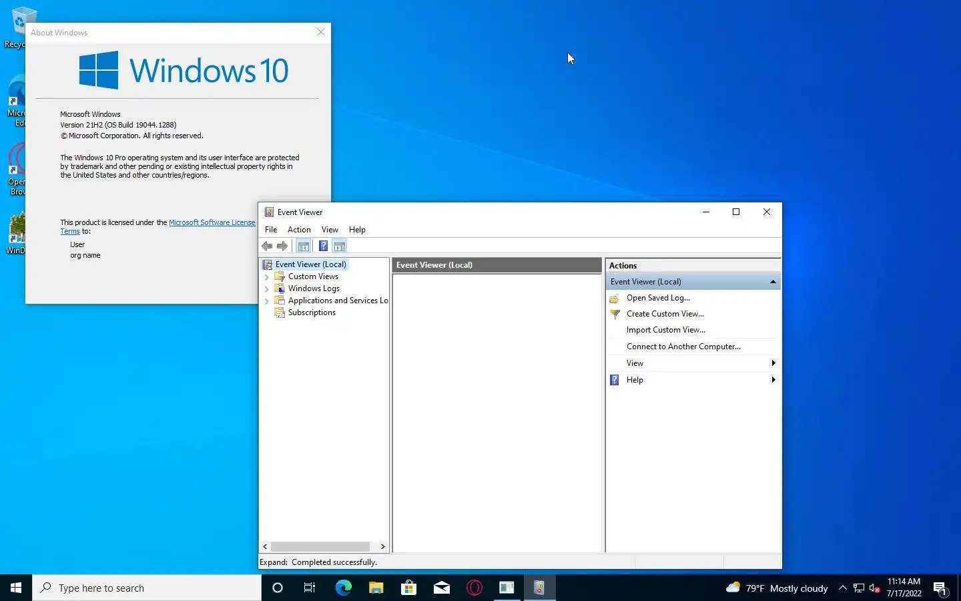
Task: Open Microsoft Software License Terms link
Action: pyautogui.click(x=212, y=222)
